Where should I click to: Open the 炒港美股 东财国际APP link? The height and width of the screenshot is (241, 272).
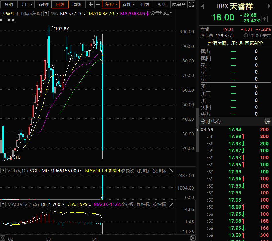[x=235, y=43]
